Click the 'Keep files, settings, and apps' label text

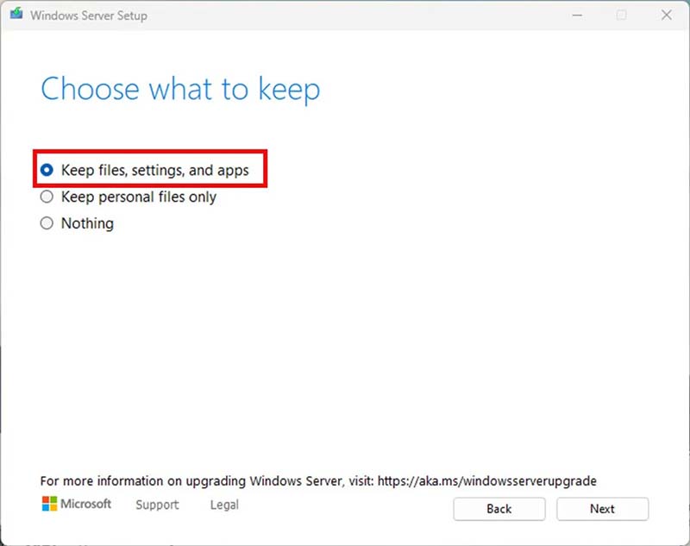[x=155, y=171]
